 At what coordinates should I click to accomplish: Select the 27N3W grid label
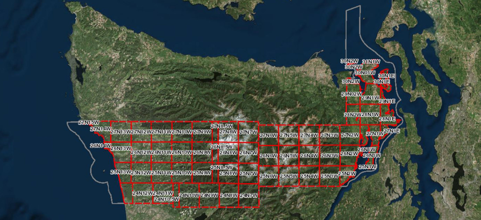tap(329, 136)
